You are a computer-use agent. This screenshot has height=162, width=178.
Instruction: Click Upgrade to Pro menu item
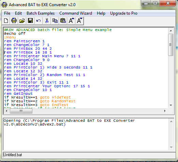point(124,13)
